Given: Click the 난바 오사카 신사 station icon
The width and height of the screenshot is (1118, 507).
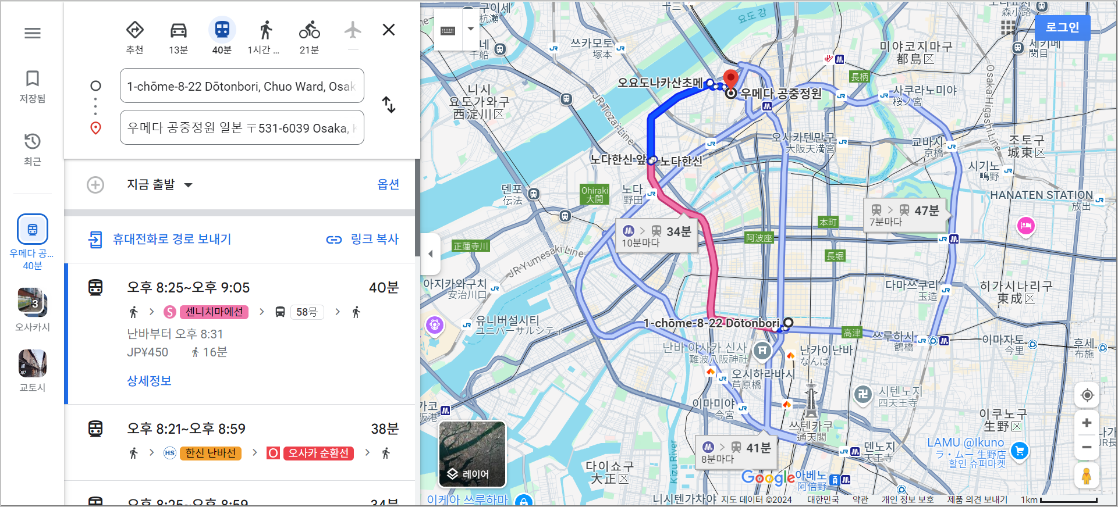Looking at the screenshot, I should pyautogui.click(x=762, y=351).
